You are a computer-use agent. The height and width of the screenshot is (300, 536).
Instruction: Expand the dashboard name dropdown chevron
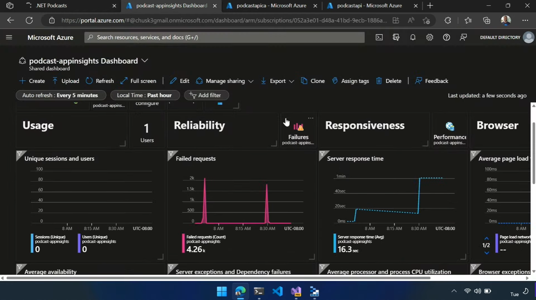(145, 61)
